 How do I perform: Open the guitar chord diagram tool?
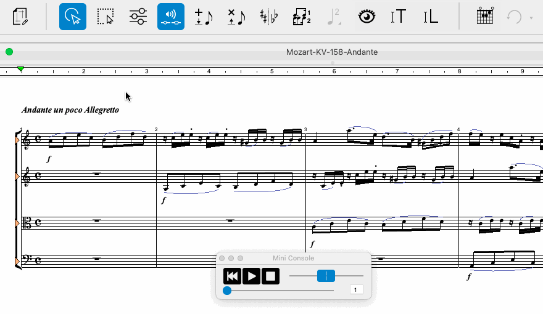(x=485, y=16)
